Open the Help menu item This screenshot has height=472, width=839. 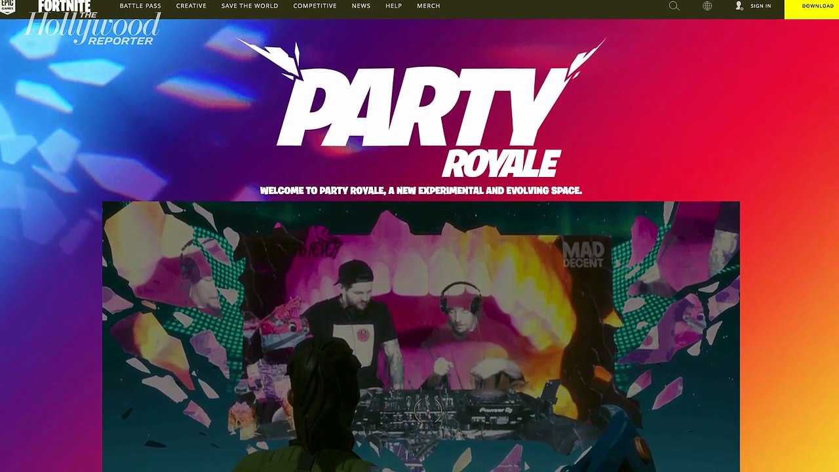(394, 6)
